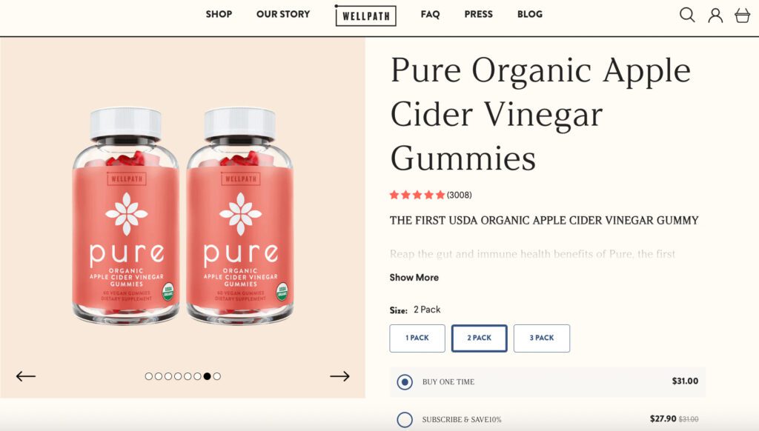759x431 pixels.
Task: Visit the FAQ page link
Action: click(x=430, y=14)
